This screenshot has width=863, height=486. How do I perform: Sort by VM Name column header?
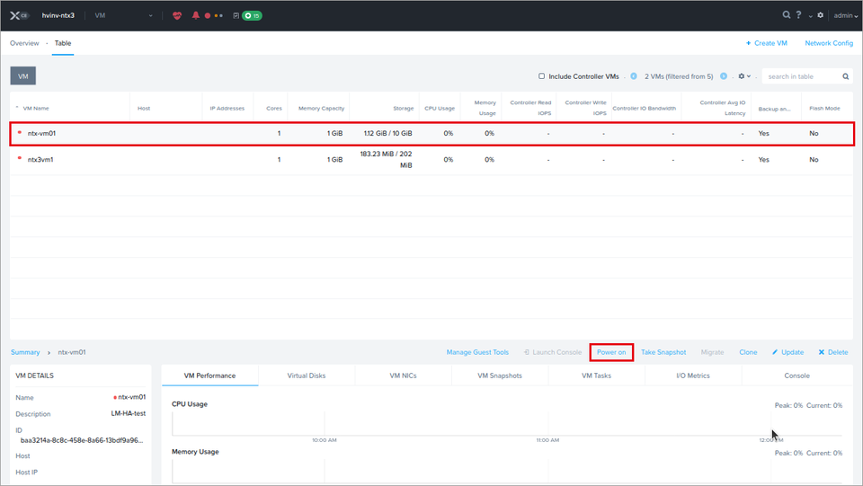(x=36, y=109)
